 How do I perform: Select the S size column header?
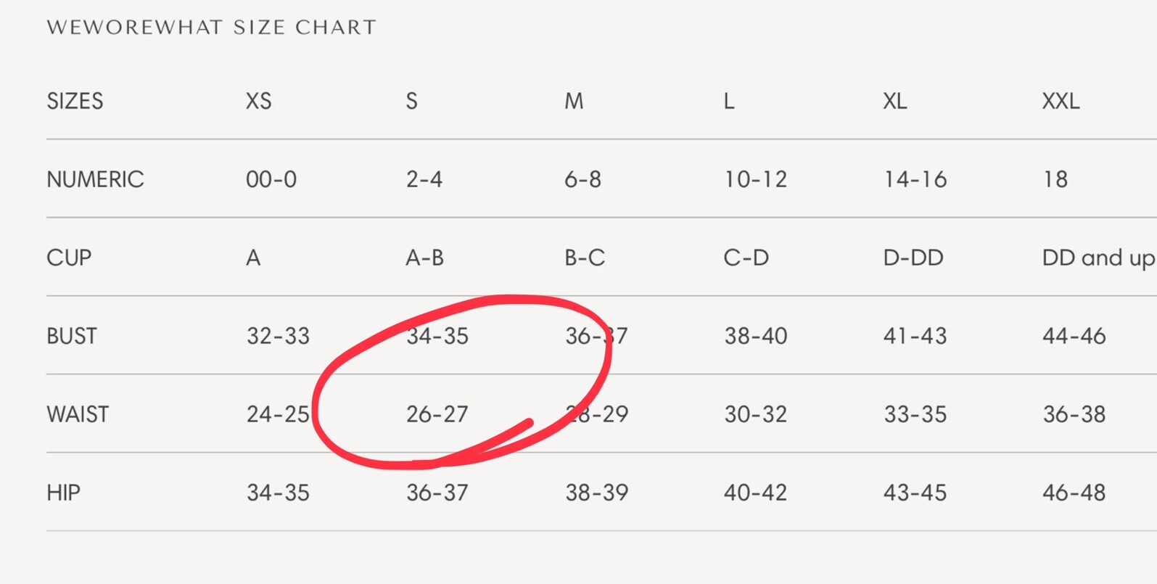tap(411, 101)
